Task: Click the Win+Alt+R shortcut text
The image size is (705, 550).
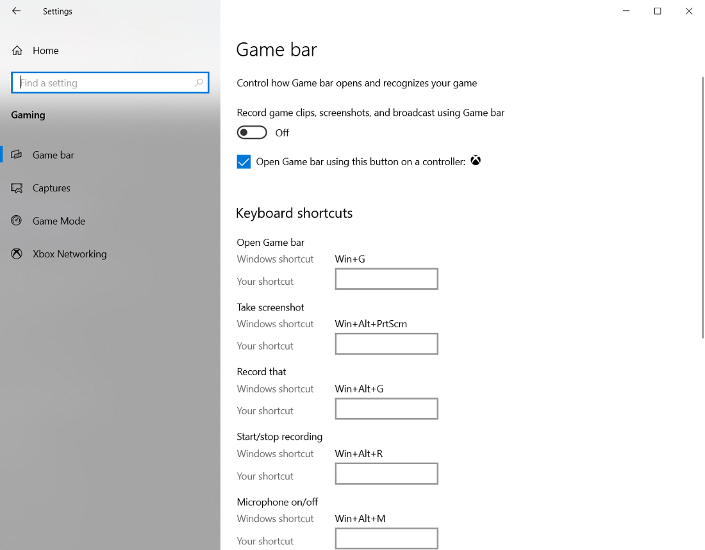Action: point(359,454)
